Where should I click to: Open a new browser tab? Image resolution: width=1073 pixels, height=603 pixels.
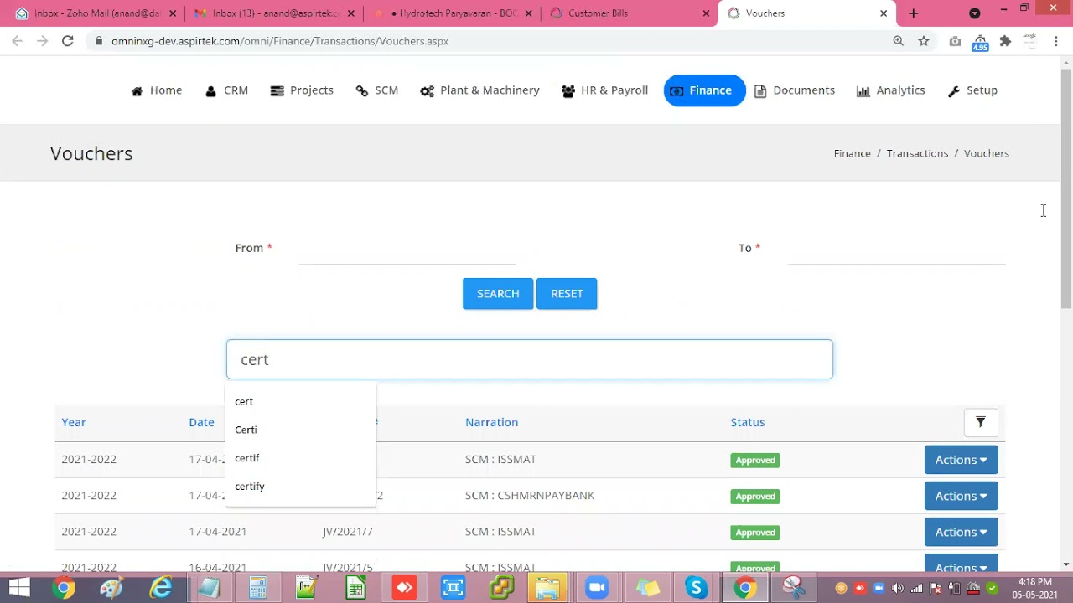[x=914, y=13]
